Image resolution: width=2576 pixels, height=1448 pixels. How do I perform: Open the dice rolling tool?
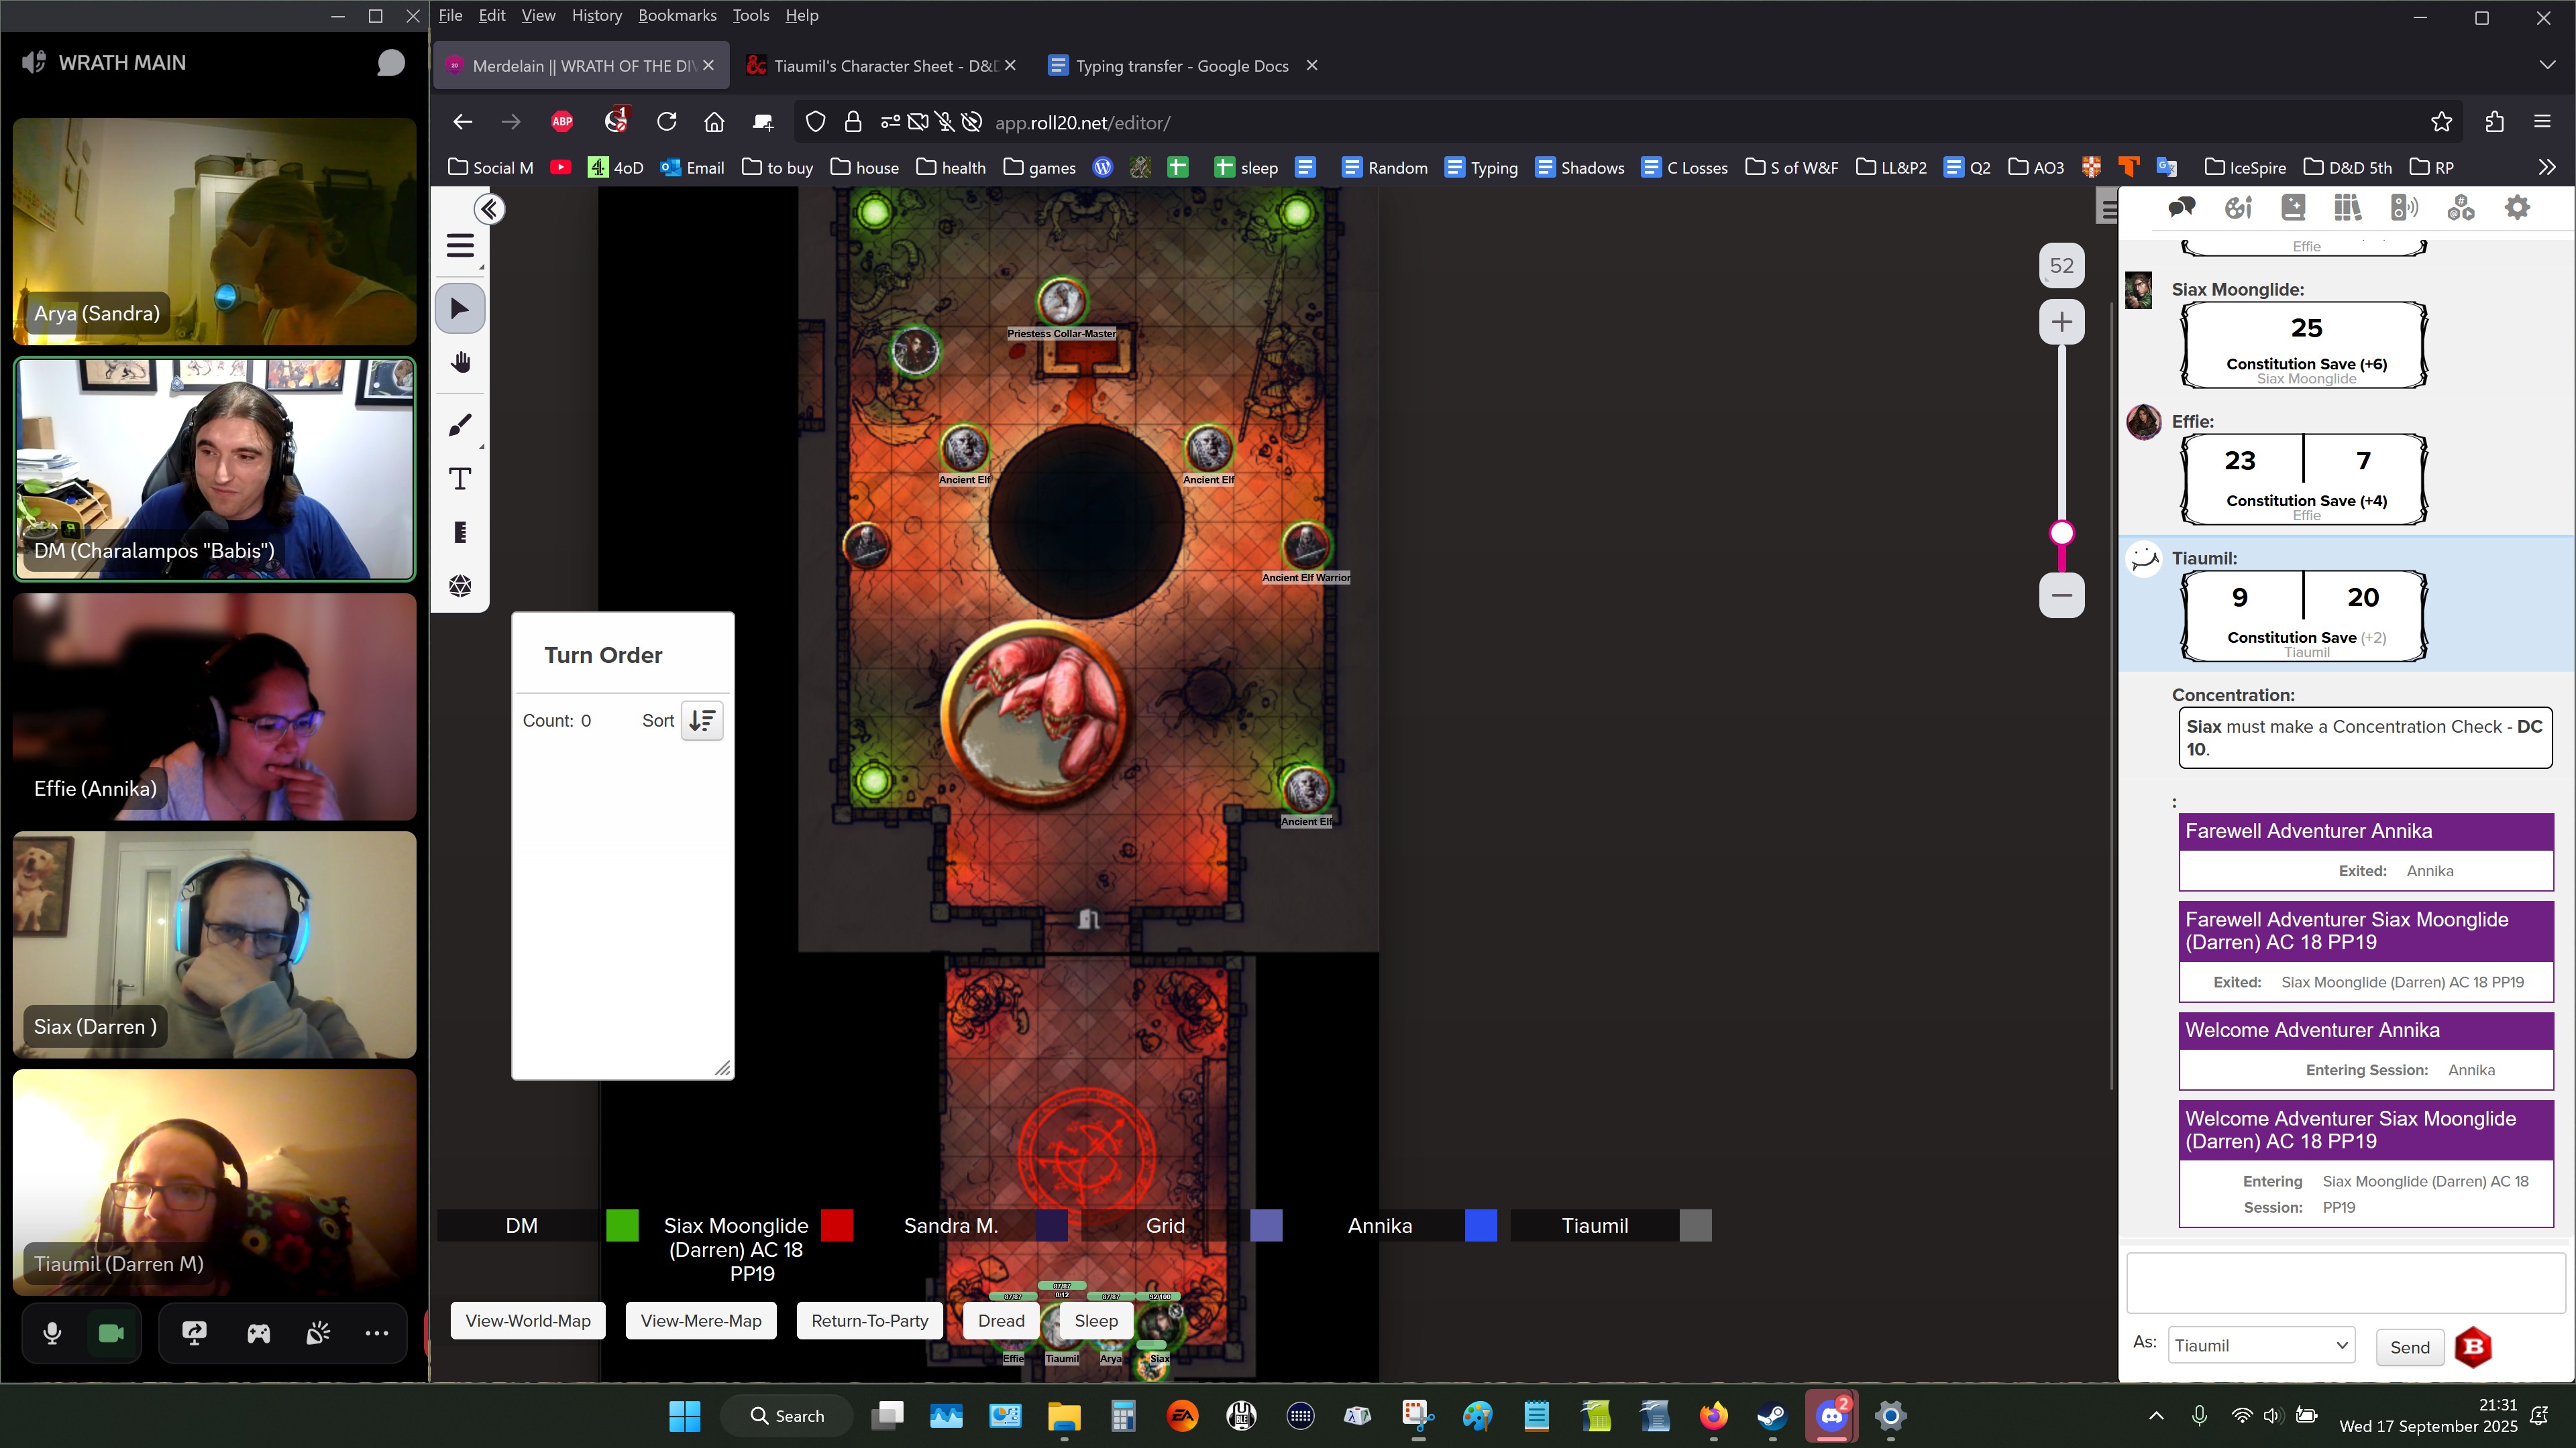(x=460, y=586)
